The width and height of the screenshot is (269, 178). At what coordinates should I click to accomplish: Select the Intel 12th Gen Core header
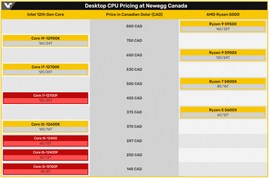pyautogui.click(x=46, y=15)
